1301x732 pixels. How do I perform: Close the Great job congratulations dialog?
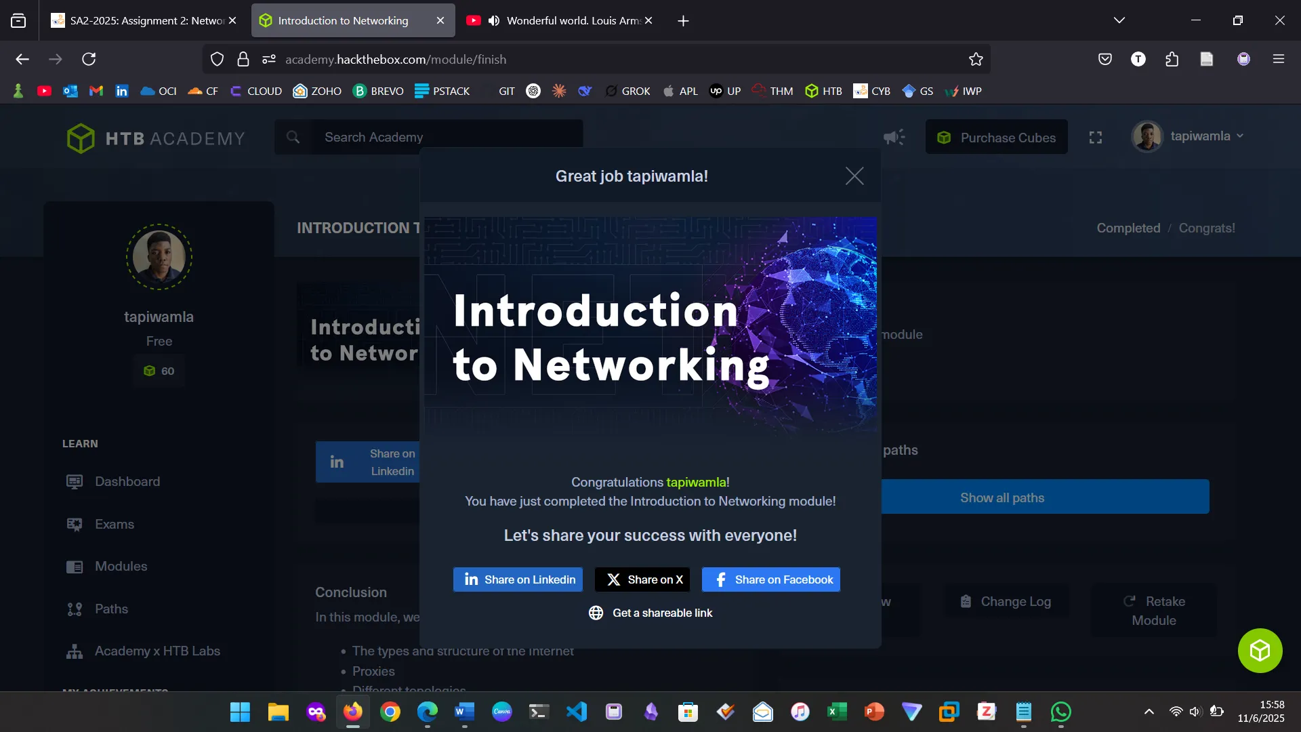[x=854, y=176]
